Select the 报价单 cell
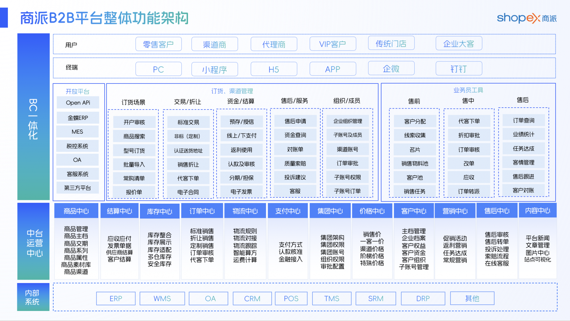 pyautogui.click(x=134, y=192)
